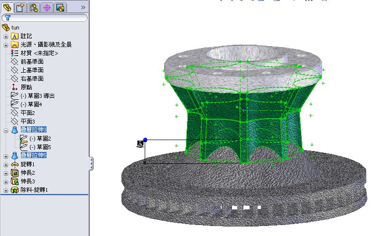Click the 除料-旋轉1 label

[x=34, y=190]
